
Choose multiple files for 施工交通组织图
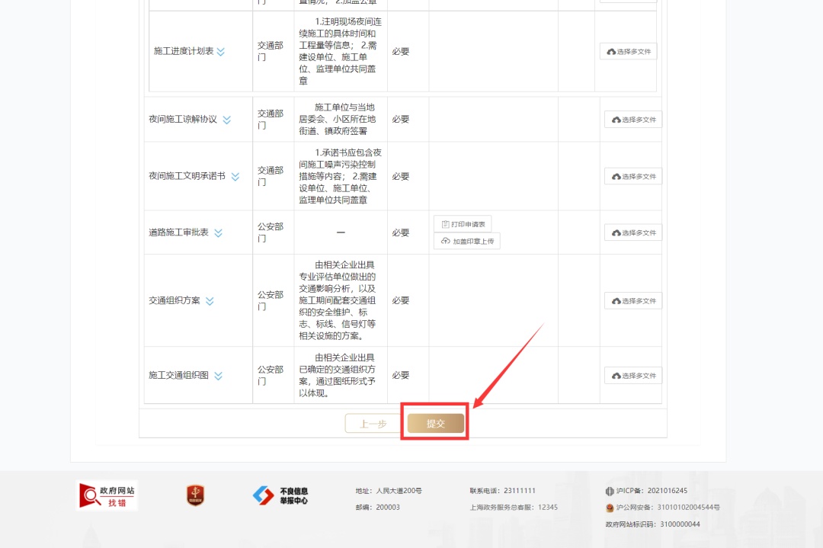coord(633,375)
